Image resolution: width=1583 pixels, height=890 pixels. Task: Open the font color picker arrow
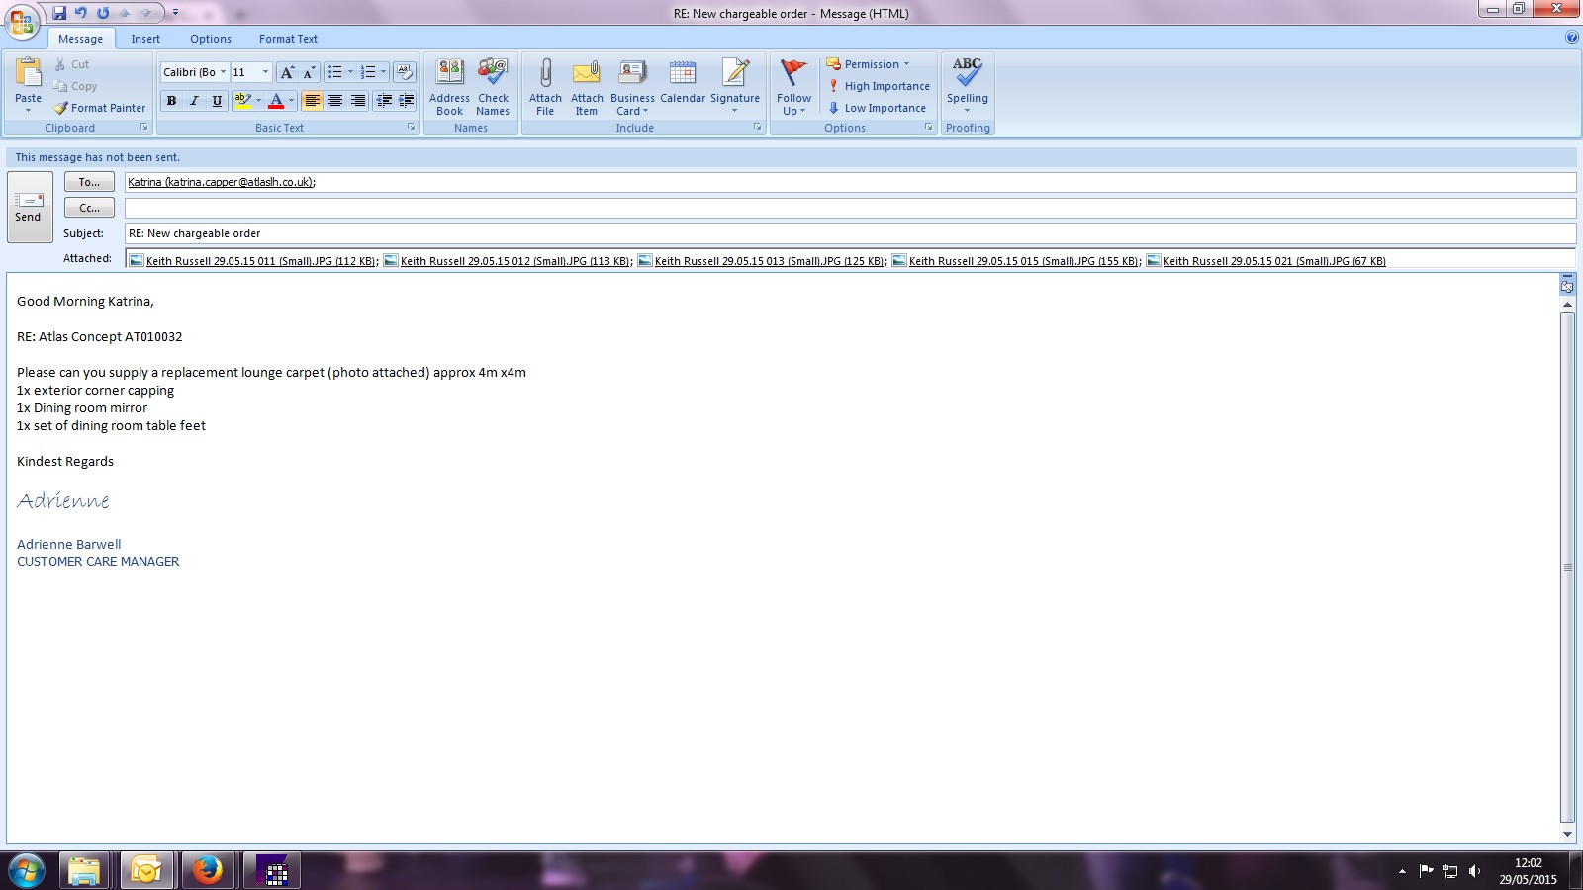(x=291, y=101)
